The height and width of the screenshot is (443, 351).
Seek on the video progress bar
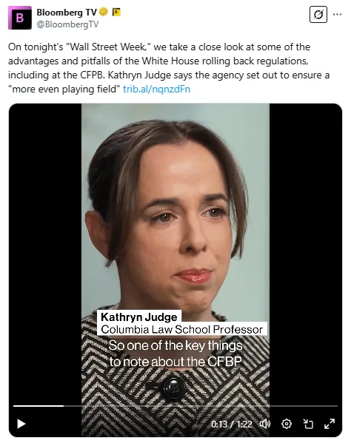tap(175, 406)
